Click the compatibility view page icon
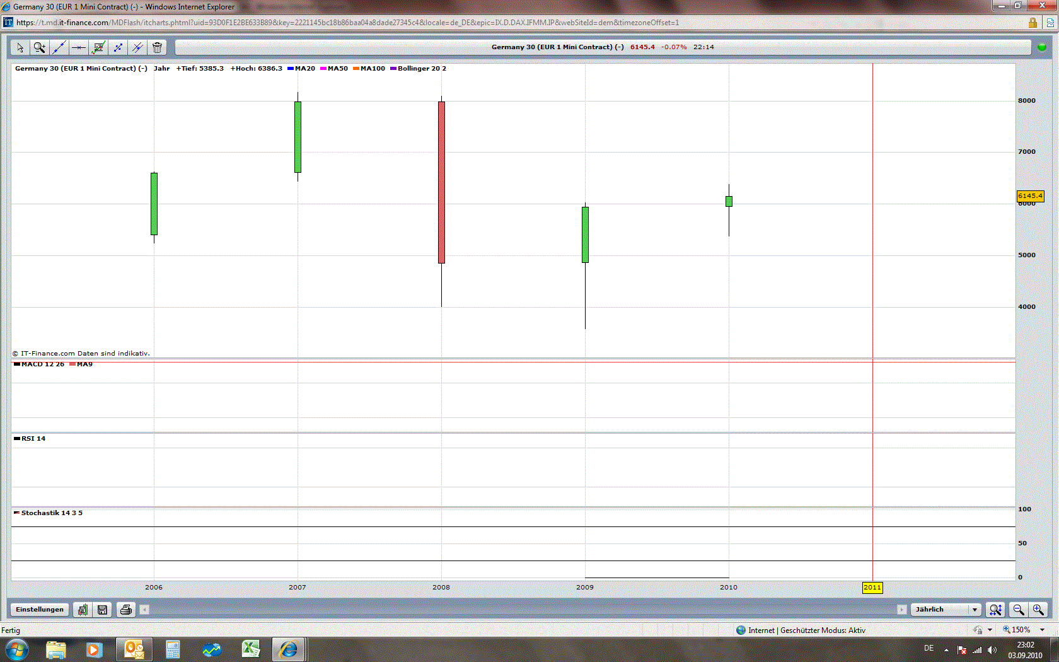The height and width of the screenshot is (662, 1059). [1051, 23]
